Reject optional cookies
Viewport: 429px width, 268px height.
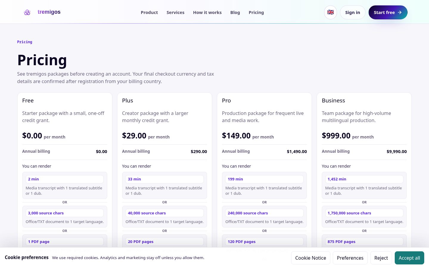[x=381, y=258]
